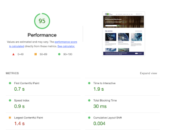The height and width of the screenshot is (130, 173).
Task: Select the Total Blocking Time label
Action: pos(105,101)
